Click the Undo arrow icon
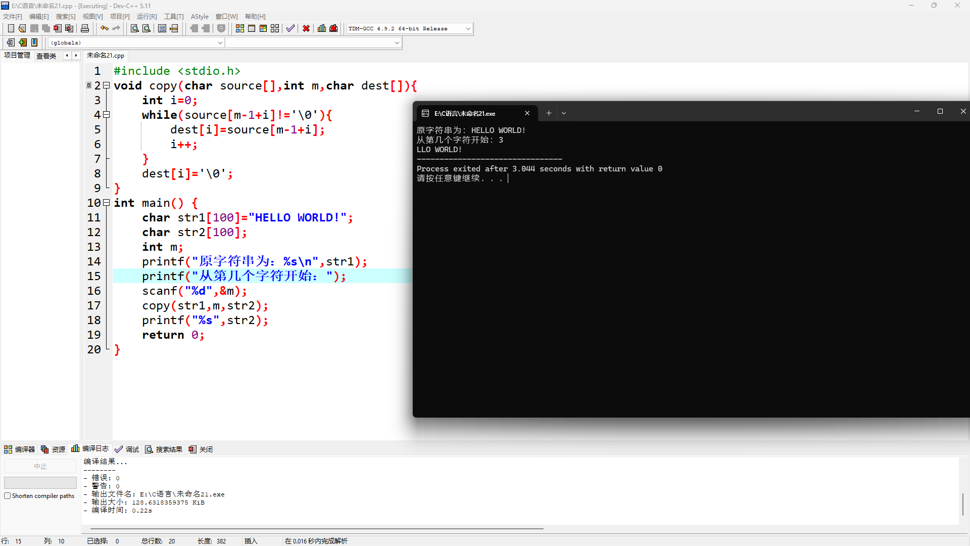The width and height of the screenshot is (970, 546). [x=104, y=29]
